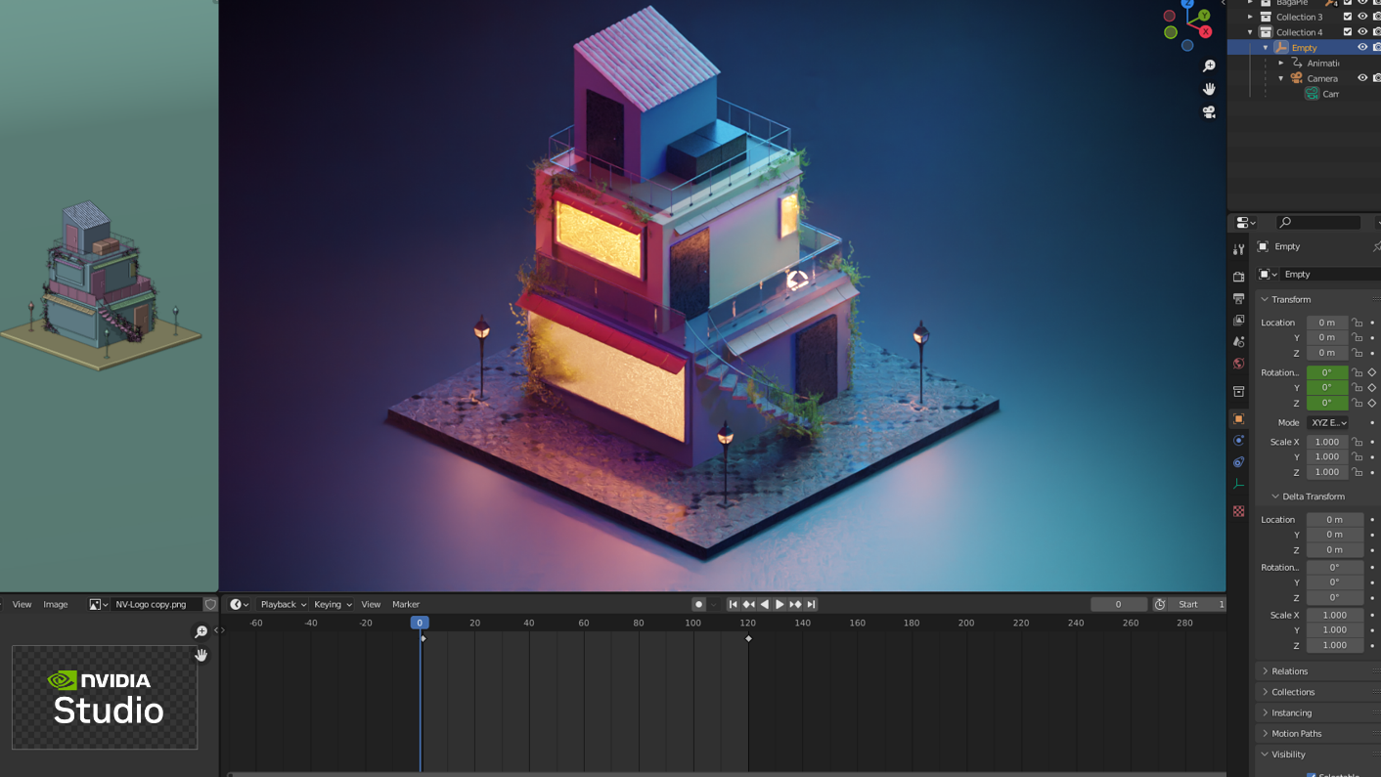Collapse the Empty object tree row
This screenshot has width=1381, height=777.
tap(1266, 47)
